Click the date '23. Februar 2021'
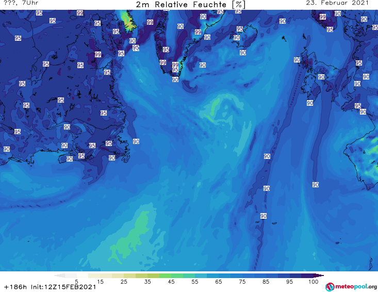The width and height of the screenshot is (378, 292). click(x=337, y=3)
